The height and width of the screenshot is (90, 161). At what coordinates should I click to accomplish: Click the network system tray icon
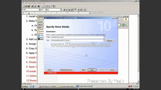[x=131, y=86]
